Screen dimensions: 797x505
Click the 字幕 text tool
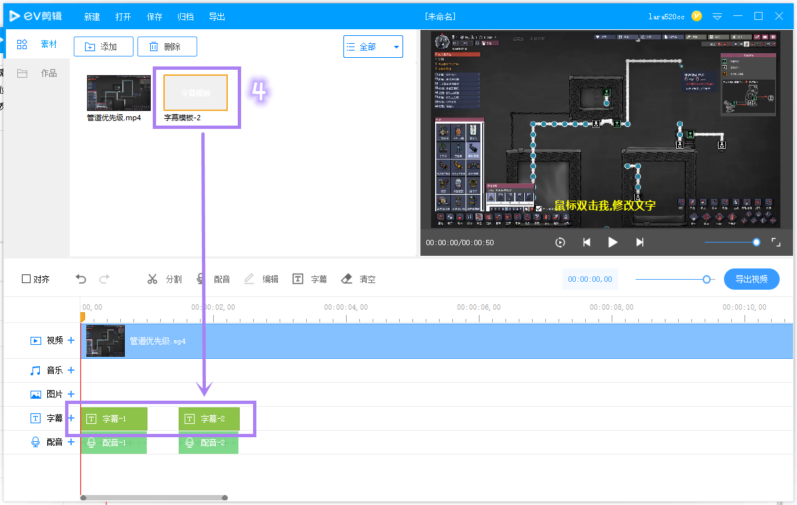pos(310,279)
